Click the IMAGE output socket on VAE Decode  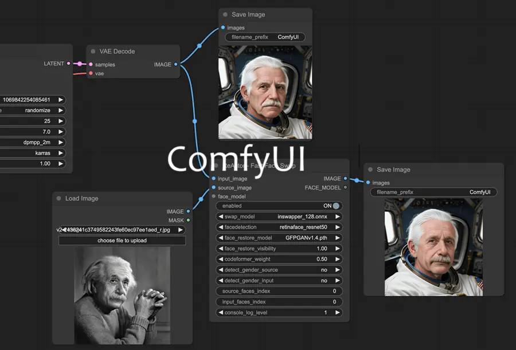click(x=177, y=65)
